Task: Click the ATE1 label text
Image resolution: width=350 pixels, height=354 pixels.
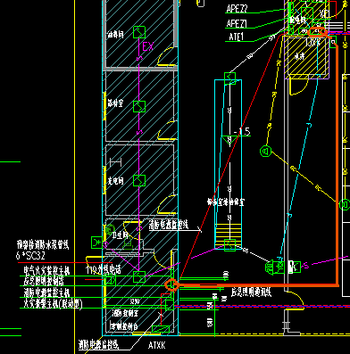Action: (x=237, y=37)
